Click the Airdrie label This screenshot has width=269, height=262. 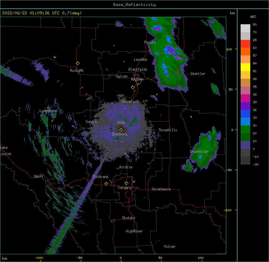tap(126, 167)
